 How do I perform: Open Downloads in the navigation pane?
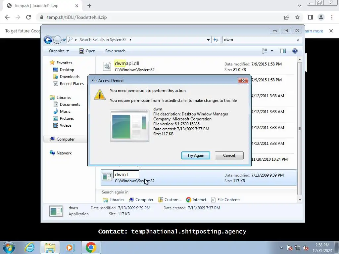pos(66,77)
